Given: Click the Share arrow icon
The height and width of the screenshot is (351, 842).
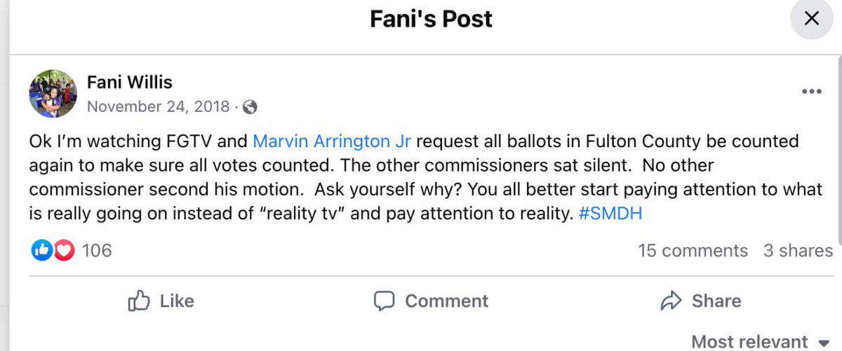Looking at the screenshot, I should pyautogui.click(x=671, y=301).
